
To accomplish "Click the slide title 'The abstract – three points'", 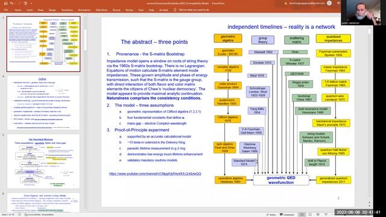I will point(154,42).
